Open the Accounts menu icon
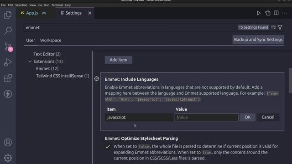This screenshot has height=164, width=292. [x=8, y=143]
